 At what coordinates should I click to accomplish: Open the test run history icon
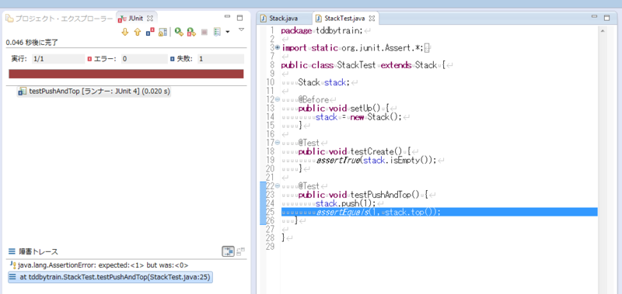pyautogui.click(x=217, y=33)
